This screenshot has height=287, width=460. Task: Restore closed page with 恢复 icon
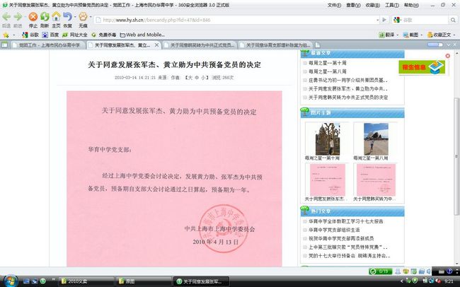coord(67,17)
